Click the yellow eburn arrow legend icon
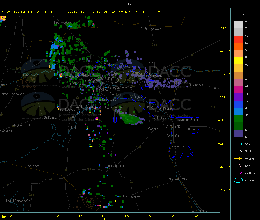 pos(238,159)
